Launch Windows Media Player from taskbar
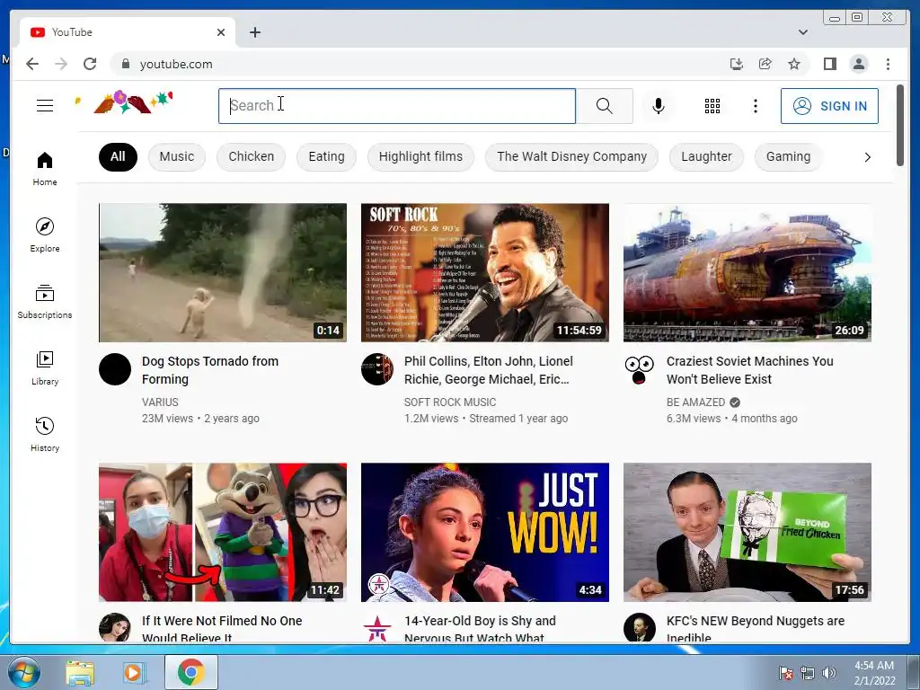 [x=133, y=673]
